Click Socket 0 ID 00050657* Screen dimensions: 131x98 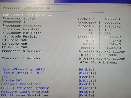click(87, 23)
